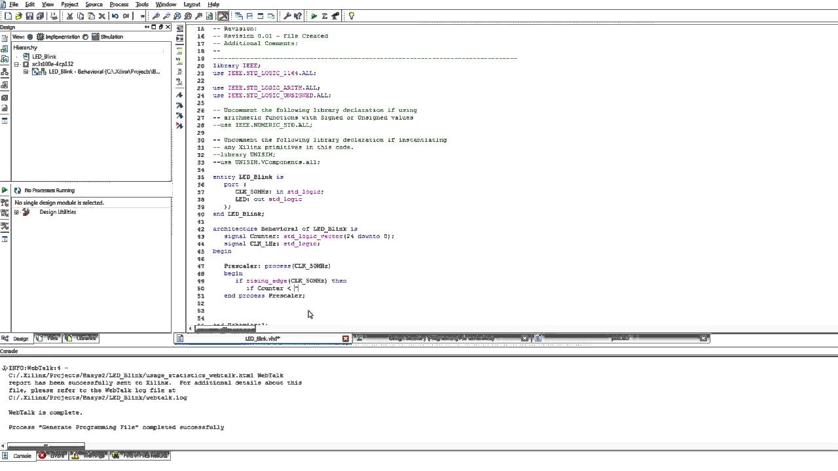Run the process with the green arrow in the top toolbar
838x471 pixels.
314,16
